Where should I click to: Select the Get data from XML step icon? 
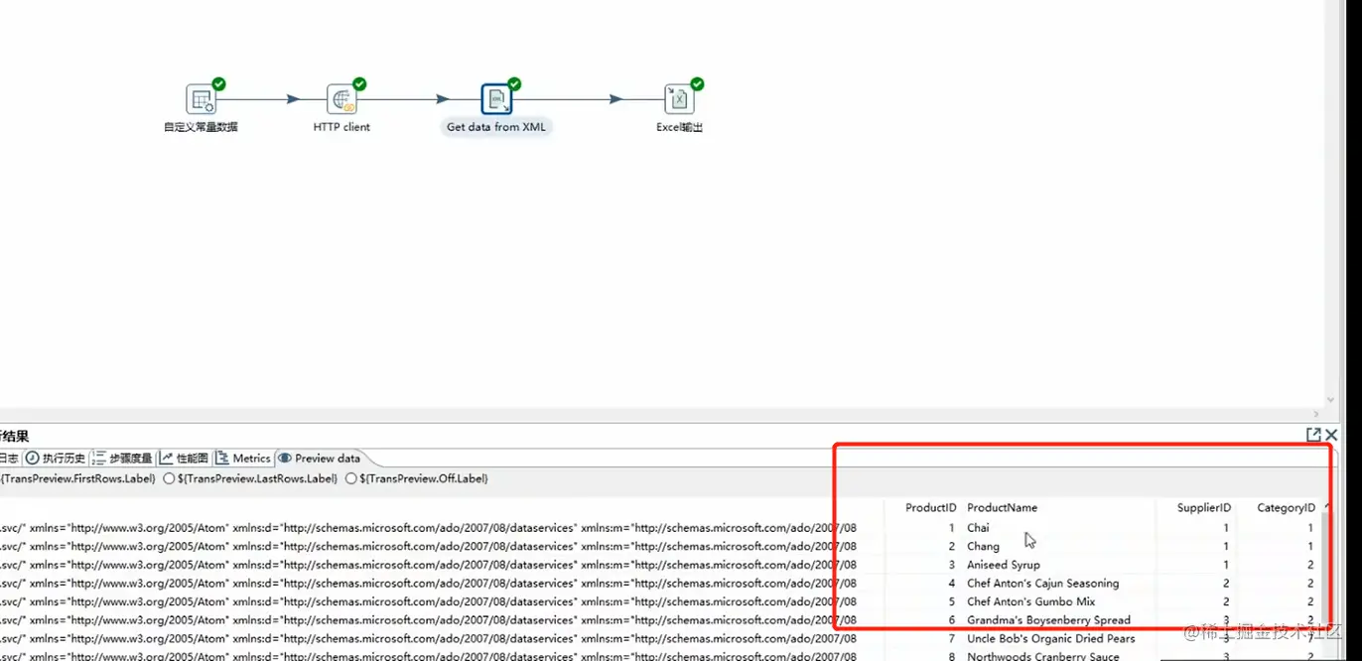click(497, 99)
